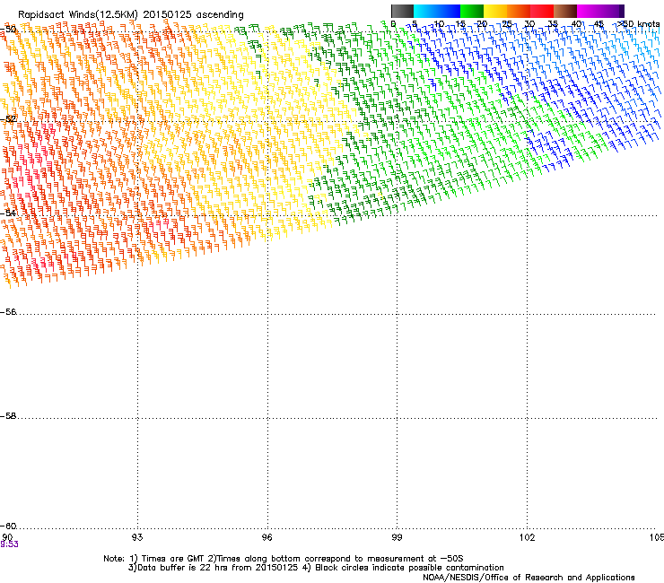Viewport: 664px width, 583px height.
Task: Click the longitude label '93'
Action: pos(137,537)
